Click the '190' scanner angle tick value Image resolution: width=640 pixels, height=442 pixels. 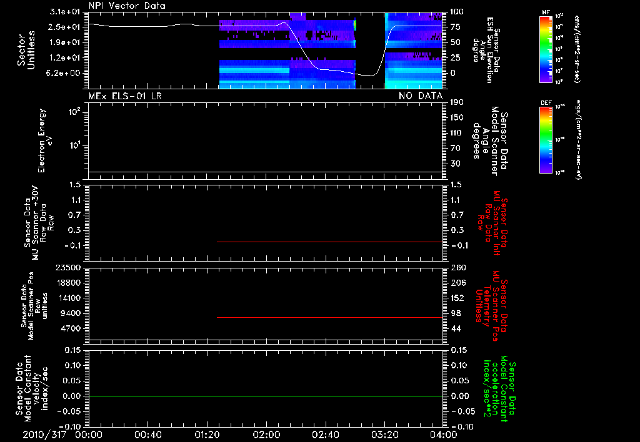(457, 102)
